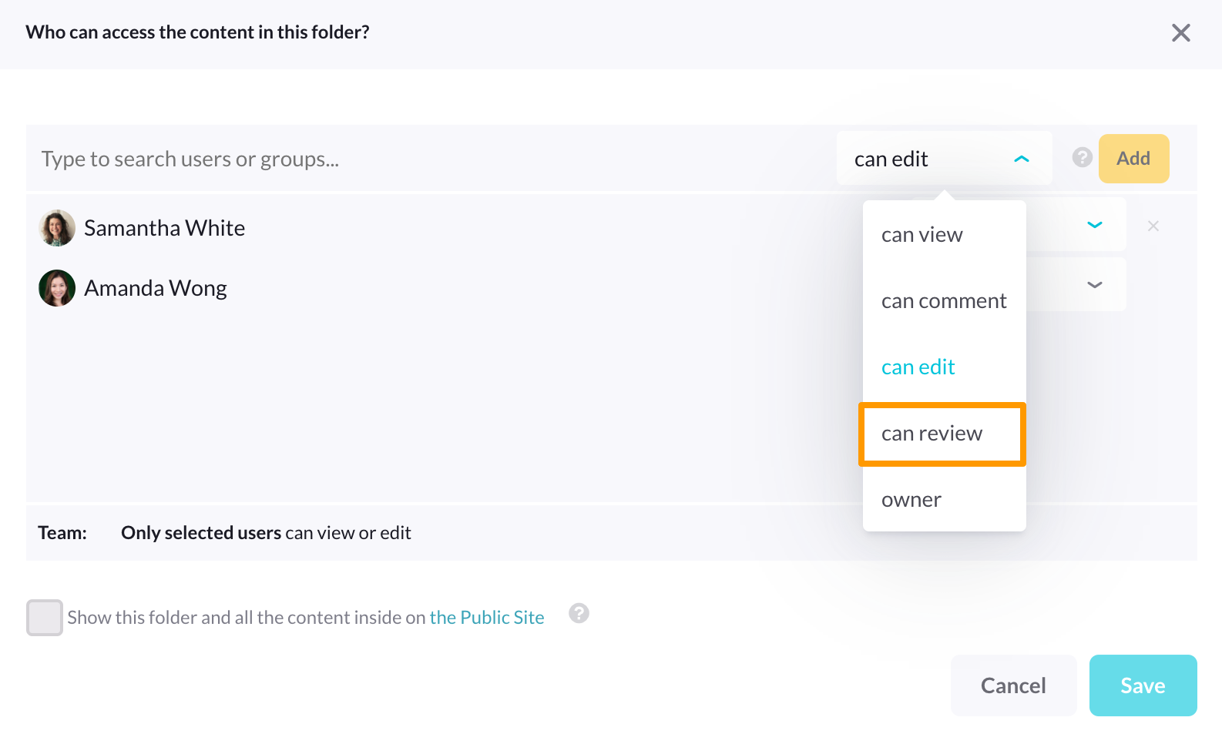Screen dimensions: 1222x744
Task: Remove Samantha White with the x icon
Action: [1153, 226]
